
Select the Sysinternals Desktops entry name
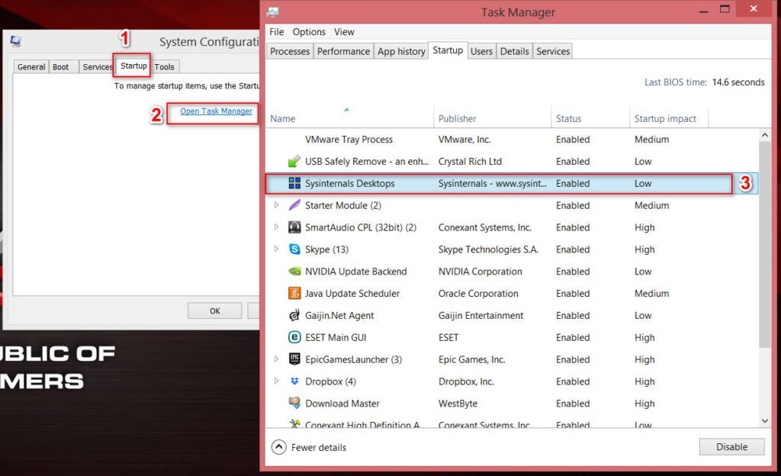[x=349, y=183]
